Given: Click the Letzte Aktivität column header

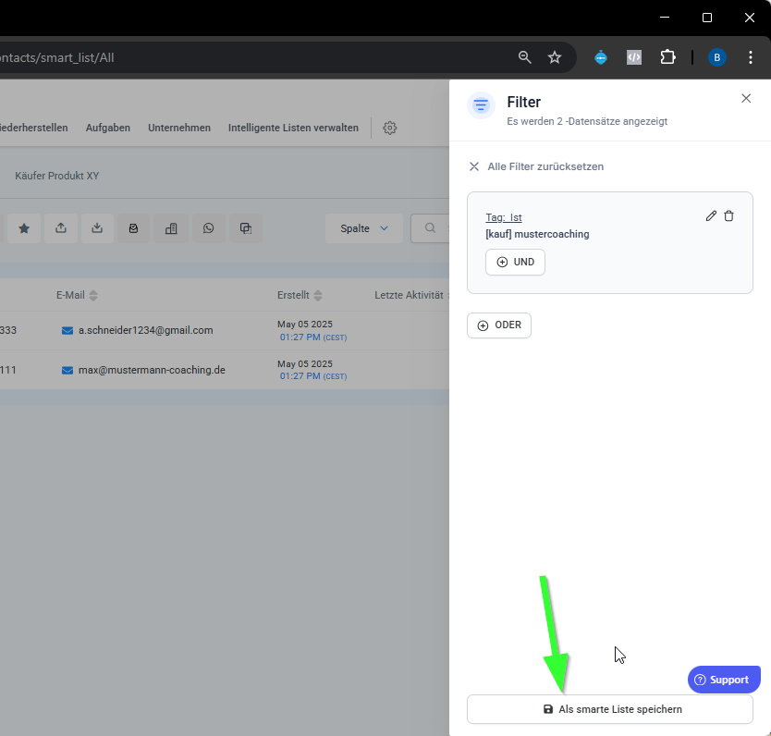Looking at the screenshot, I should click(409, 295).
